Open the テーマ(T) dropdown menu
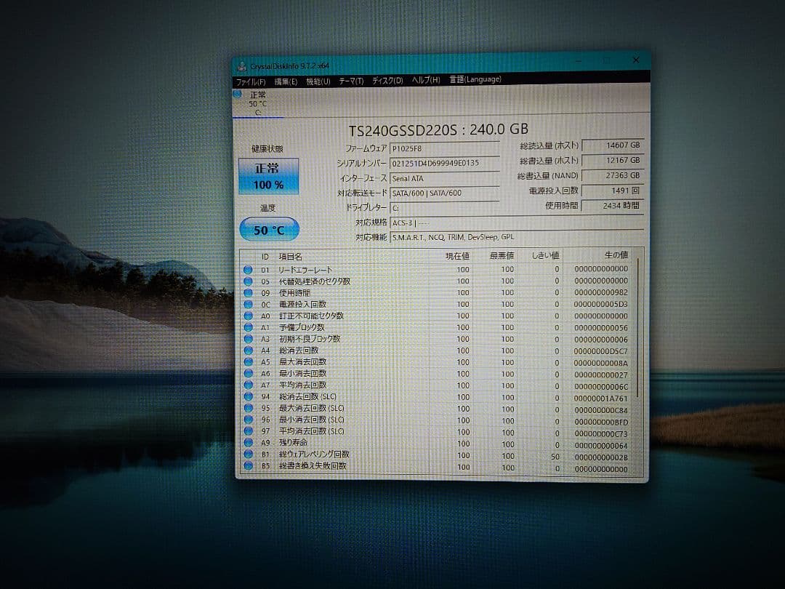 coord(349,81)
